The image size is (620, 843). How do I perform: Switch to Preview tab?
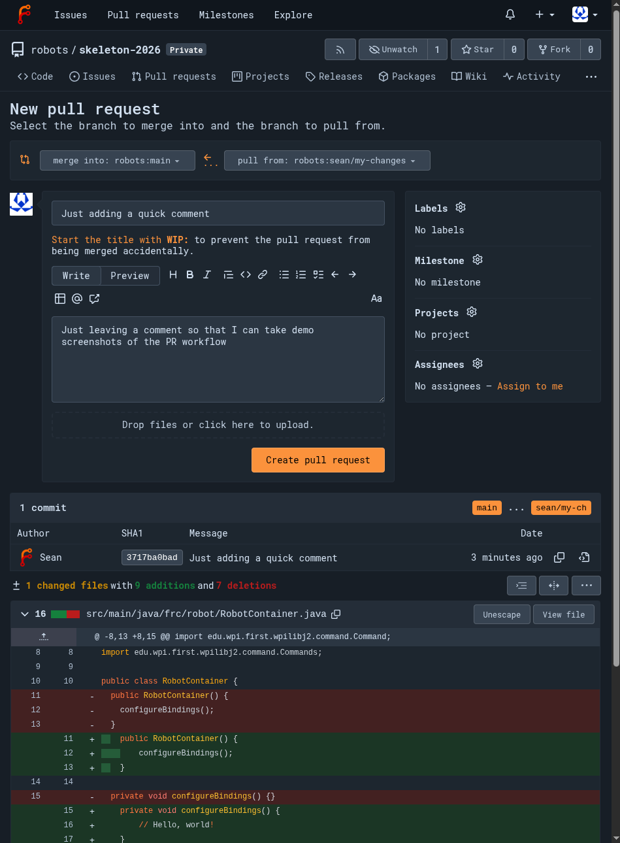click(130, 276)
